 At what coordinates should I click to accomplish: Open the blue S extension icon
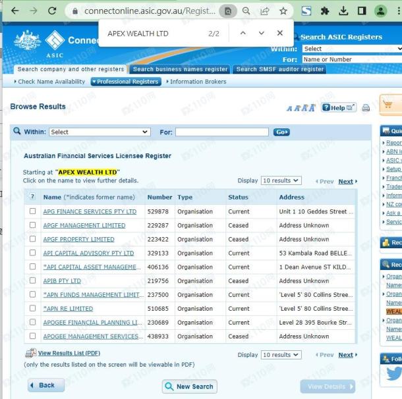[306, 11]
